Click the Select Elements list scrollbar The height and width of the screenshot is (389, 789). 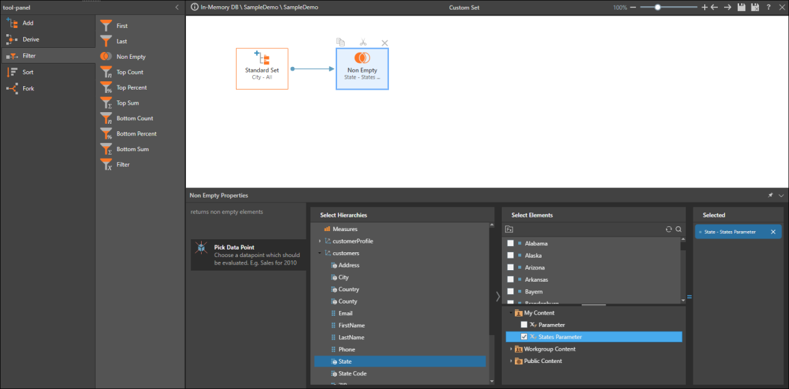683,247
